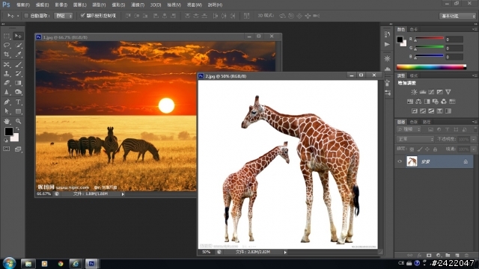Select the Brush tool

(x=18, y=65)
